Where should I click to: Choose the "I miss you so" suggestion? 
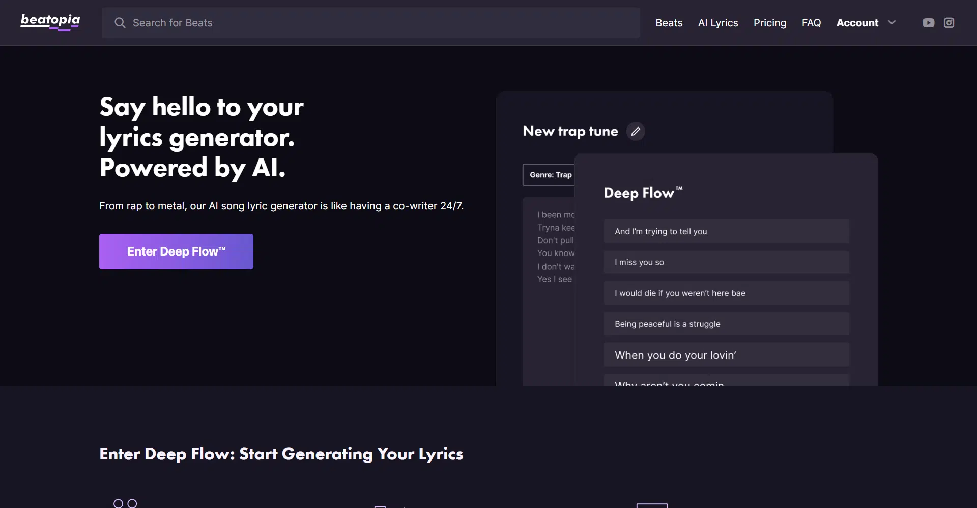tap(726, 263)
